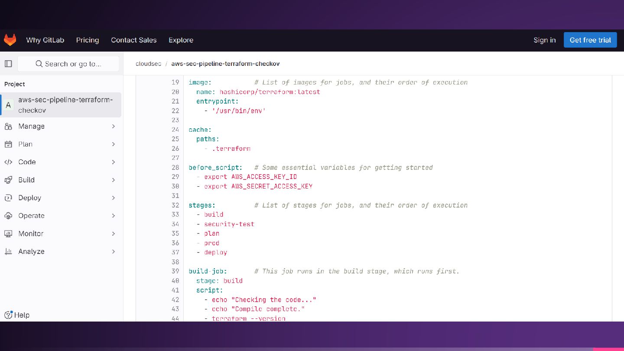The height and width of the screenshot is (351, 624).
Task: Expand the Deploy section chevron
Action: tap(114, 198)
